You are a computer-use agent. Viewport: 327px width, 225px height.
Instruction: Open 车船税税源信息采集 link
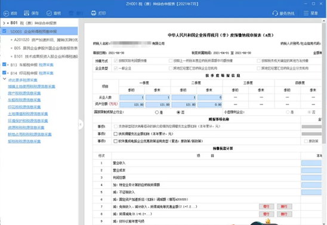coord(24,100)
